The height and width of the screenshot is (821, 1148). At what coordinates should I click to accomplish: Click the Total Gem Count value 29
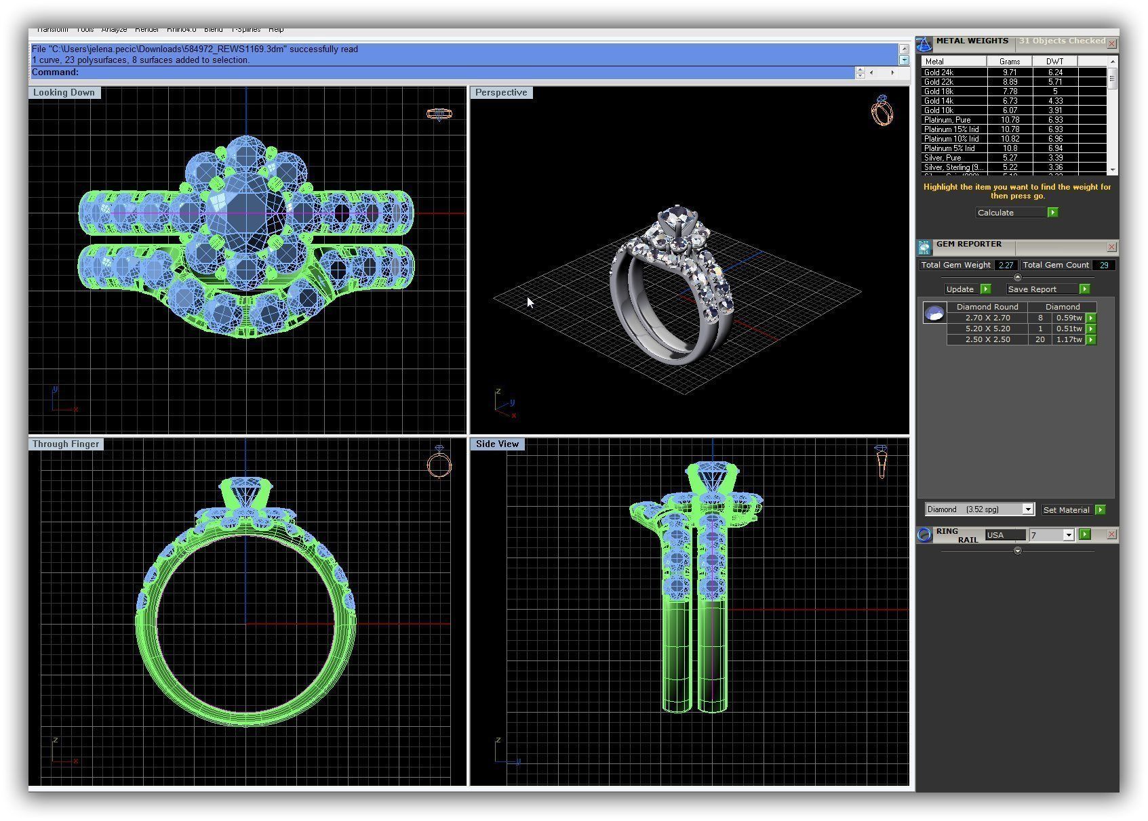[x=1104, y=266]
